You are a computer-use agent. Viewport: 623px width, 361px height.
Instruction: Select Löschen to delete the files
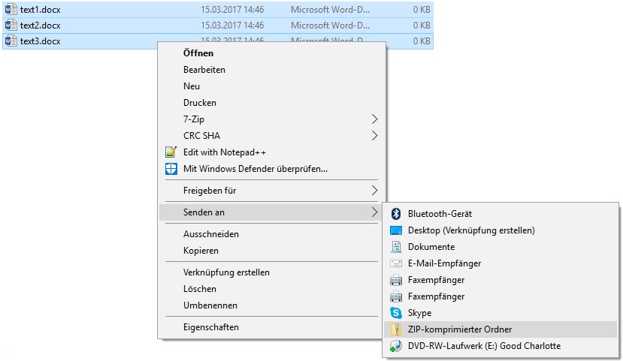(200, 289)
